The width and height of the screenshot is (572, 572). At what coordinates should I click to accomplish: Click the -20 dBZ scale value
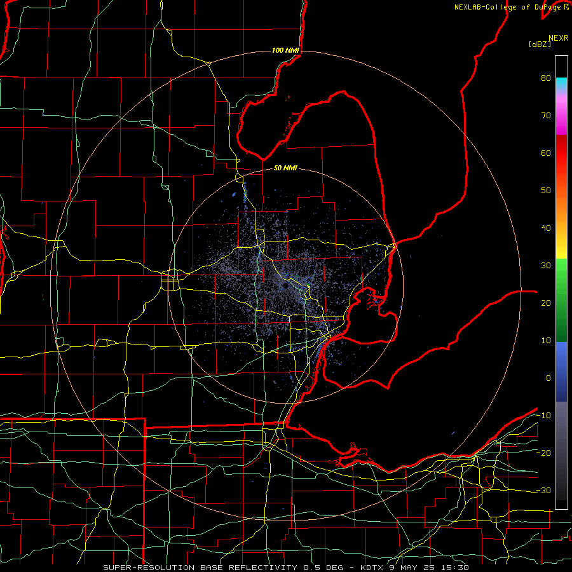tap(543, 453)
